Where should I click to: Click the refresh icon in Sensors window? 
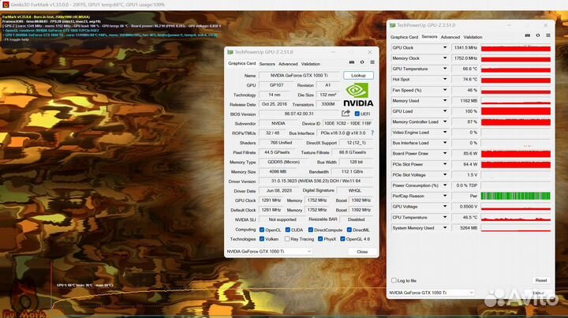tap(538, 36)
